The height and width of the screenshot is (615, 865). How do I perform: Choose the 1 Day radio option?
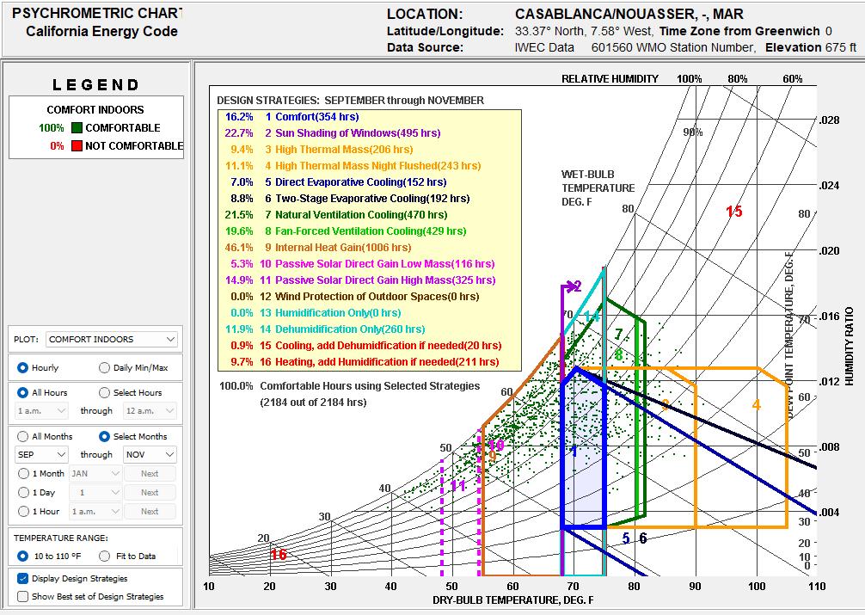(23, 493)
